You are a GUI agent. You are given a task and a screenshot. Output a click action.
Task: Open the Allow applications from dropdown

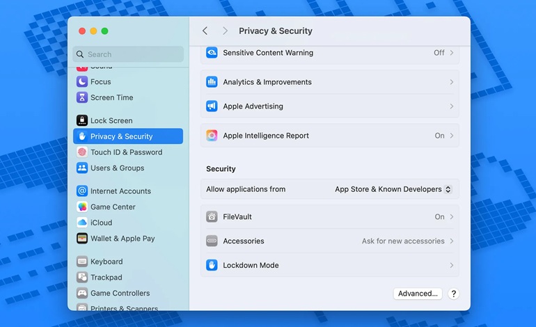pyautogui.click(x=393, y=189)
